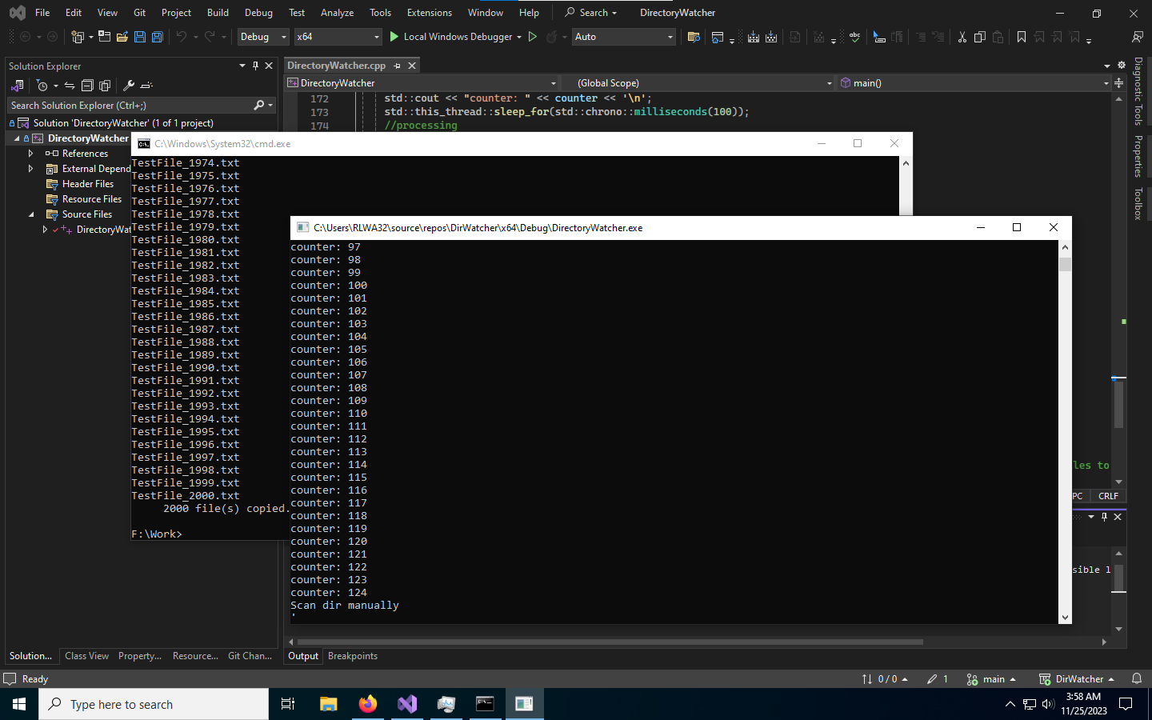Toggle Solution Explorer auto-hide pin

click(x=255, y=66)
